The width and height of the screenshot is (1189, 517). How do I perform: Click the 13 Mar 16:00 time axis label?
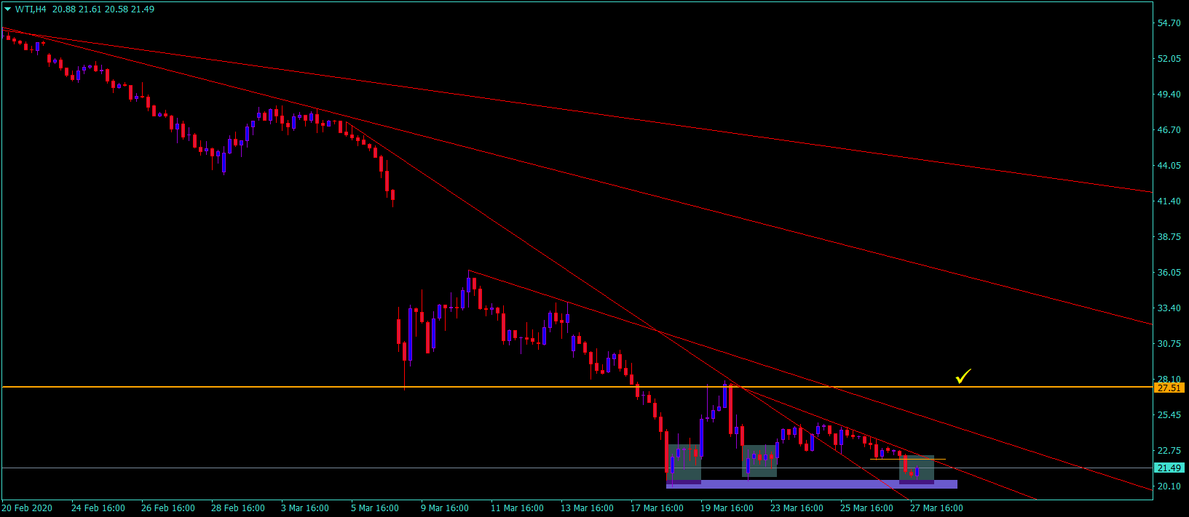587,508
